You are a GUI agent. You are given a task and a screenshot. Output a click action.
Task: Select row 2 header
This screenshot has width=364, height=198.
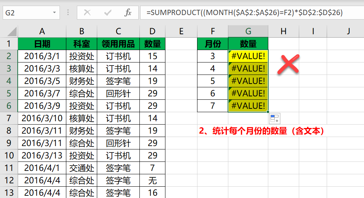click(9, 56)
